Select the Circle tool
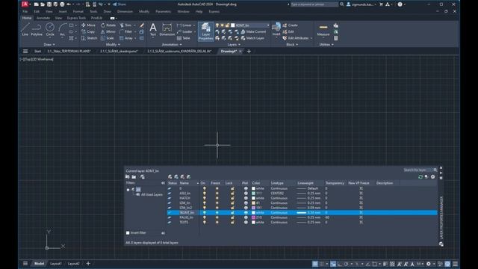Image resolution: width=478 pixels, height=269 pixels. (x=50, y=30)
